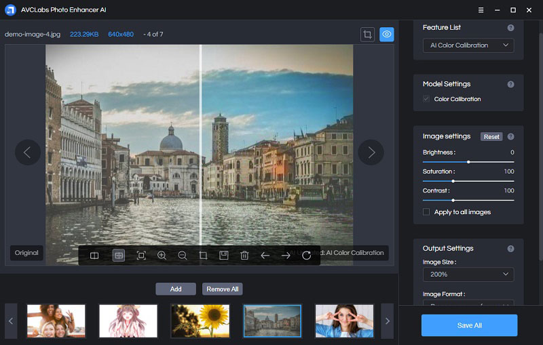Select the Venice canal thumbnail
Image resolution: width=543 pixels, height=345 pixels.
click(x=272, y=321)
